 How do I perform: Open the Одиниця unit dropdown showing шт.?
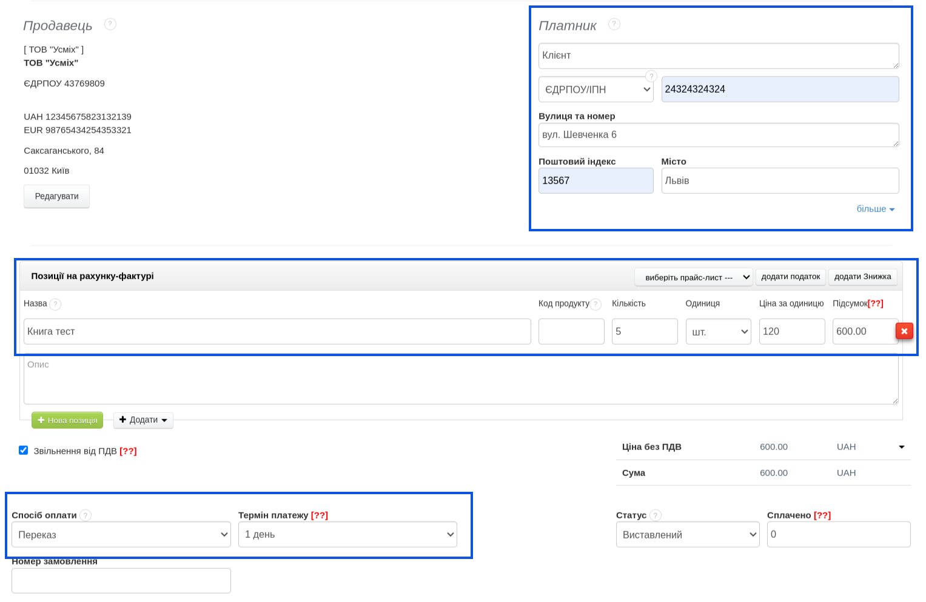click(718, 332)
